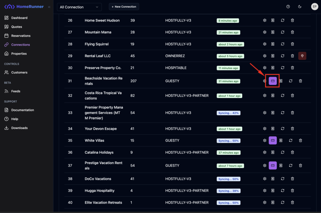Toggle dark mode with the moon icon

[x=300, y=7]
